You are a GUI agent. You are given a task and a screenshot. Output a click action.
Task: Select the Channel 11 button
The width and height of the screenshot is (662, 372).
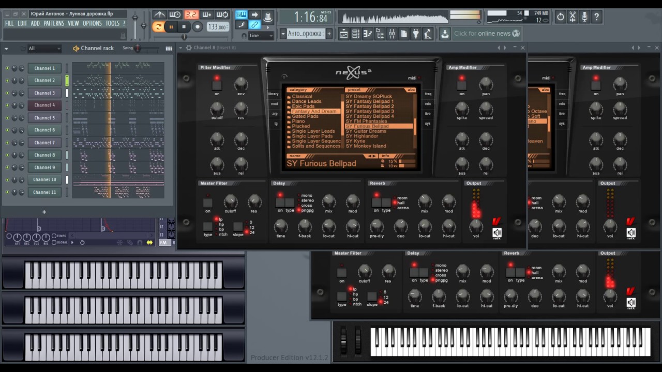tap(44, 192)
